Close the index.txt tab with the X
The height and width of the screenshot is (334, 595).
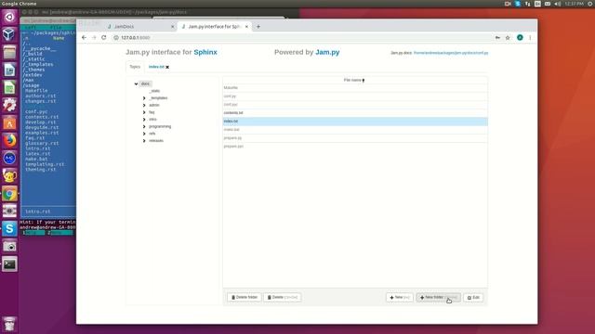[167, 67]
